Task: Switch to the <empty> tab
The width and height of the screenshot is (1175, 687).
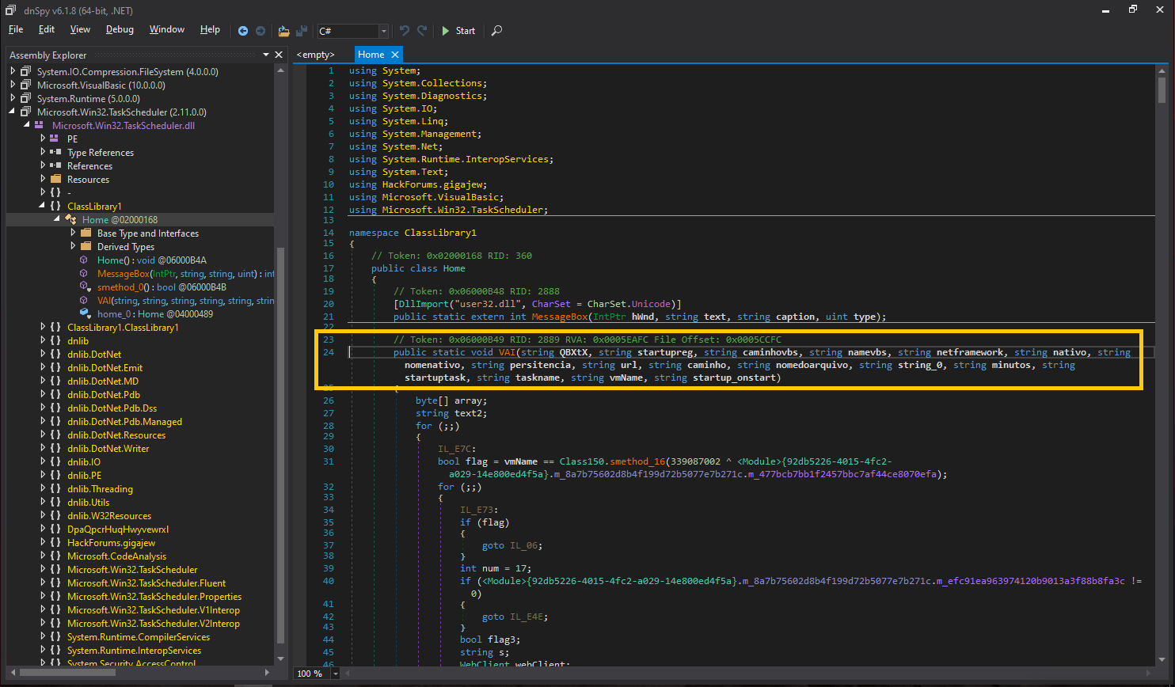Action: click(315, 55)
